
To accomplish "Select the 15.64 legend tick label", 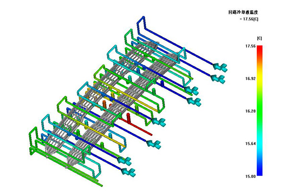I will (x=251, y=143).
